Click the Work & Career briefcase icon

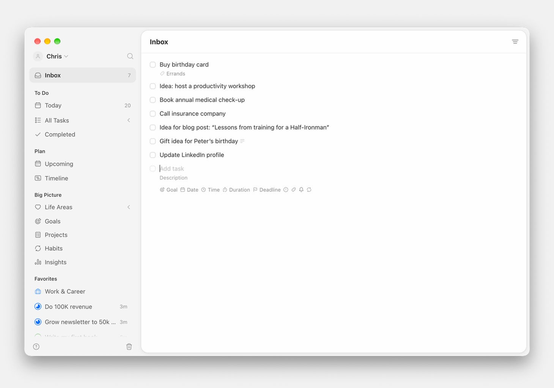click(38, 292)
